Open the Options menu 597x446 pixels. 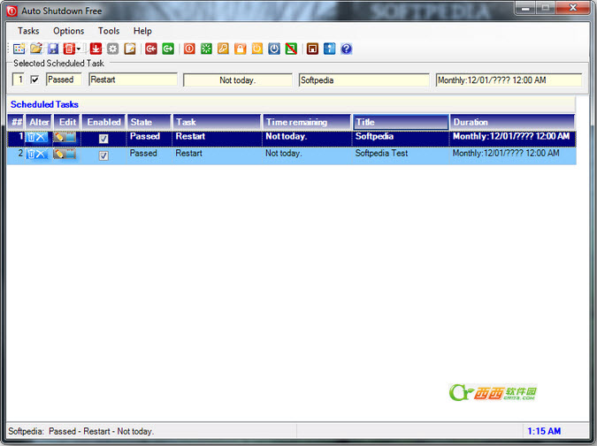tap(68, 31)
